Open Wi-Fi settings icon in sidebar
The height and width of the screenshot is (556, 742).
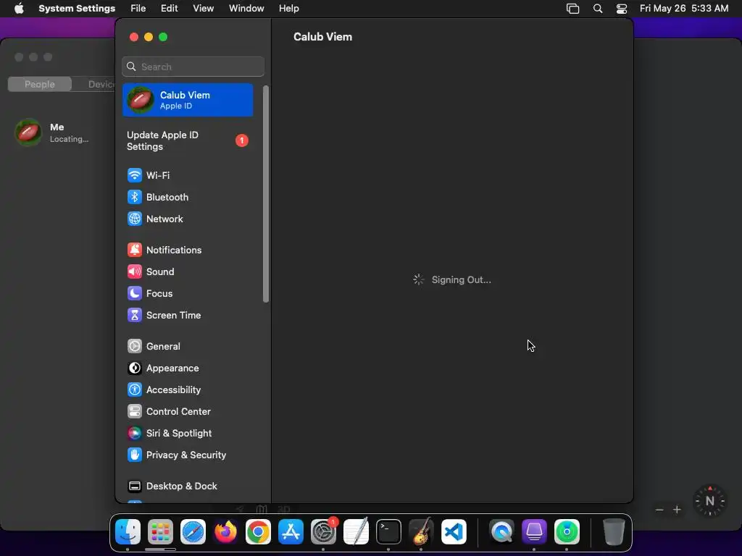click(x=134, y=175)
